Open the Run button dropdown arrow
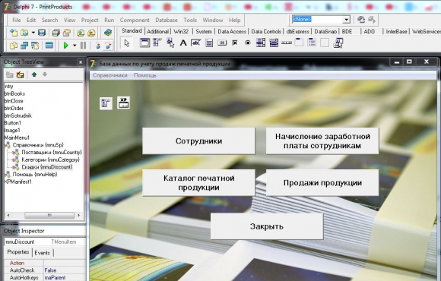This screenshot has width=441, height=281. point(75,46)
